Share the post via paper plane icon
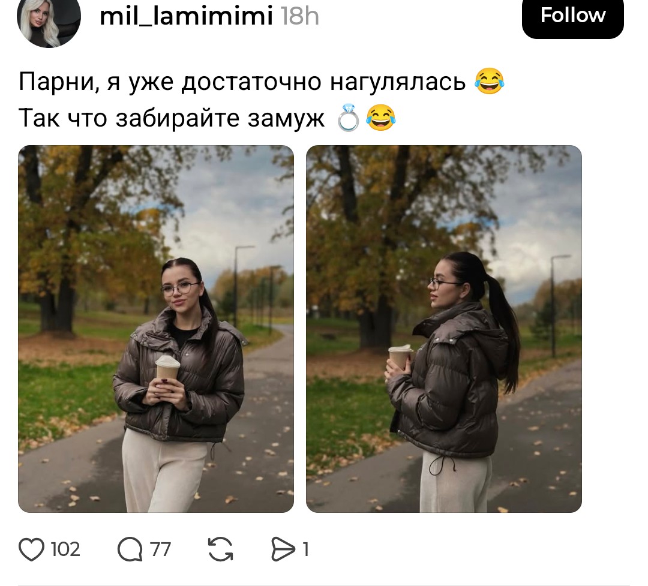The image size is (648, 586). pyautogui.click(x=283, y=549)
